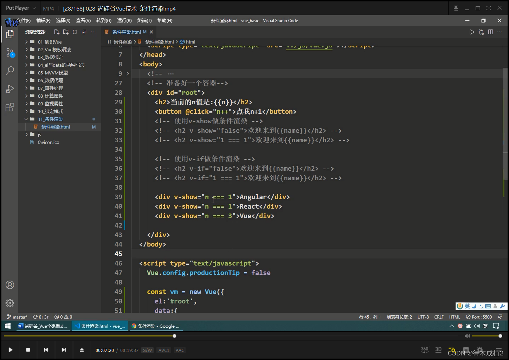Stop PotPlayer playback
The height and width of the screenshot is (360, 509).
28,350
